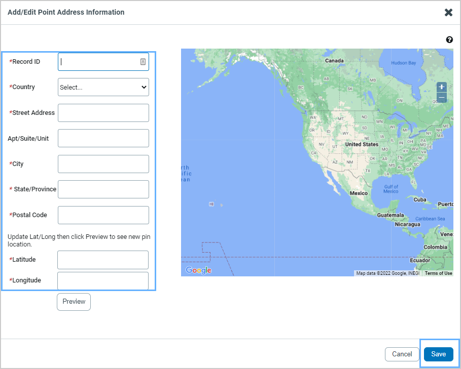The width and height of the screenshot is (461, 369).
Task: Select the Apt/Suite/Unit text box
Action: pos(103,138)
